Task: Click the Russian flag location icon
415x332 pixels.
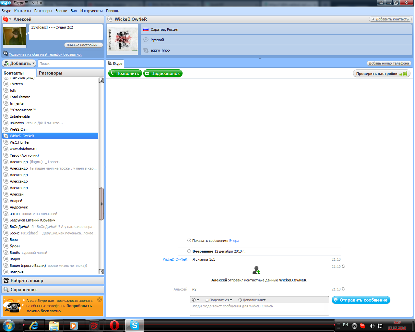Action: (146, 30)
